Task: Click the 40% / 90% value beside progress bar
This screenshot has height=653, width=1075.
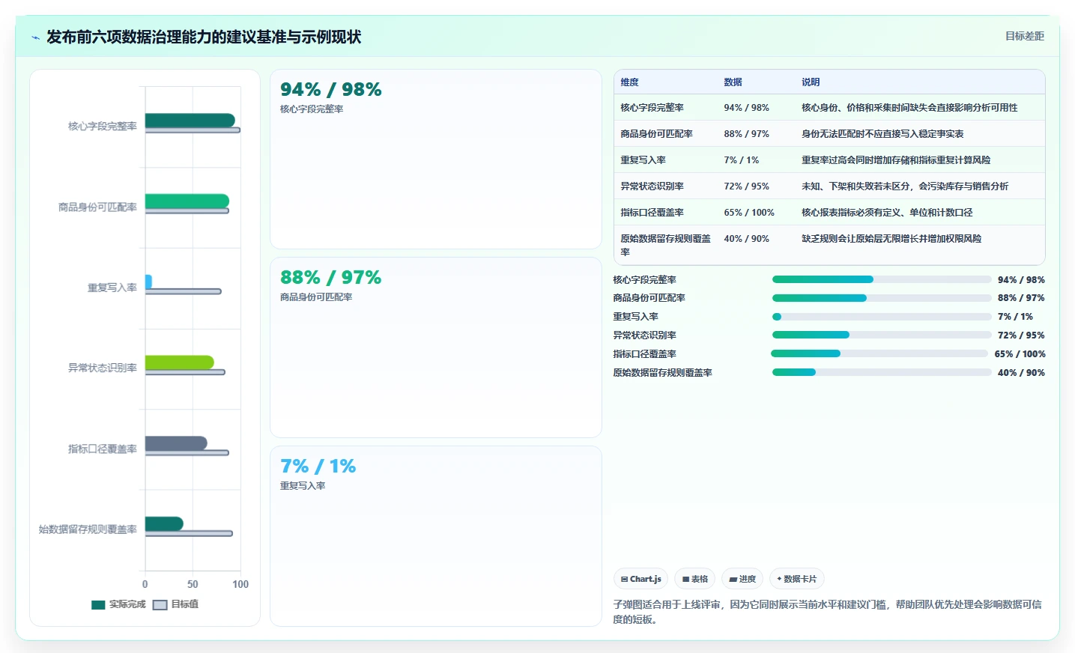Action: (1021, 373)
